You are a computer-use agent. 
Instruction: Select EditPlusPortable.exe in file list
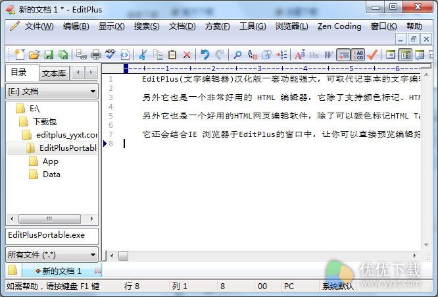(47, 235)
